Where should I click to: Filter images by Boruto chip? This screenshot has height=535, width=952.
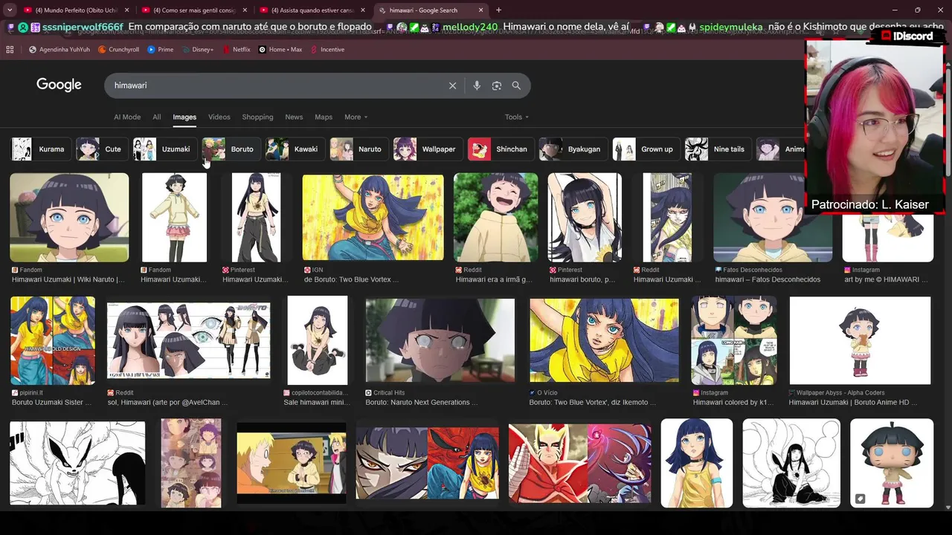231,149
